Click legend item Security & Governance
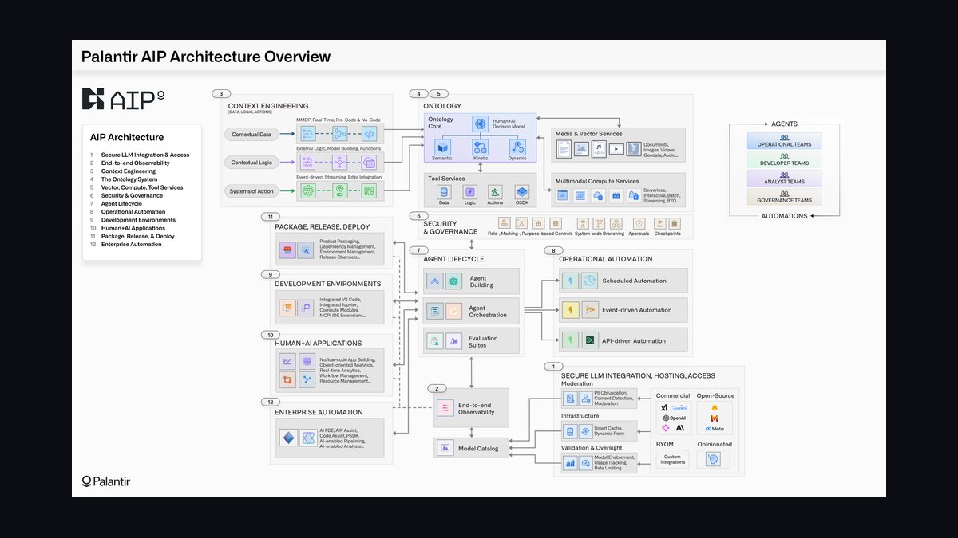Screen dimensions: 958x538 [x=132, y=195]
